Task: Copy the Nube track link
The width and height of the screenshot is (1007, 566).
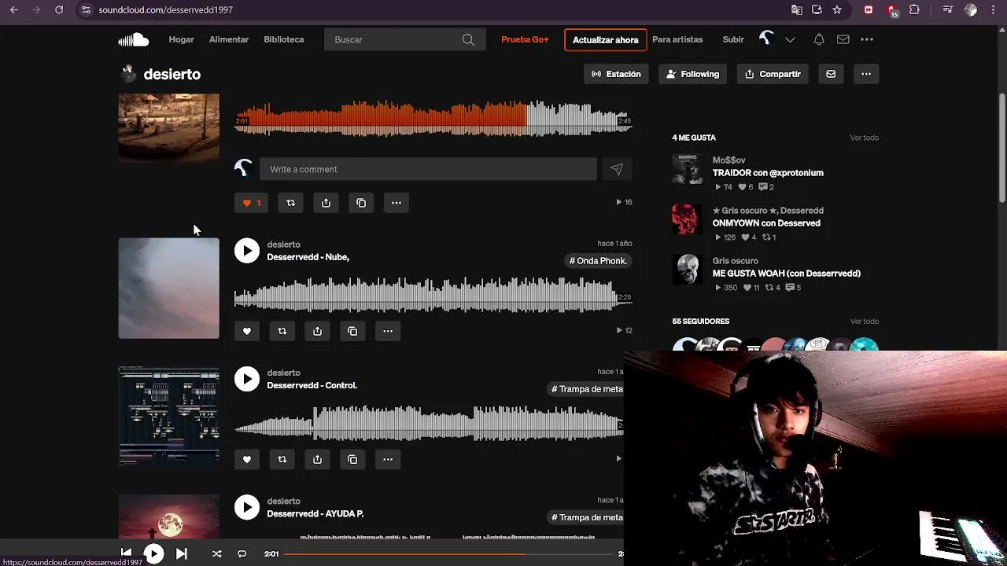Action: (352, 331)
